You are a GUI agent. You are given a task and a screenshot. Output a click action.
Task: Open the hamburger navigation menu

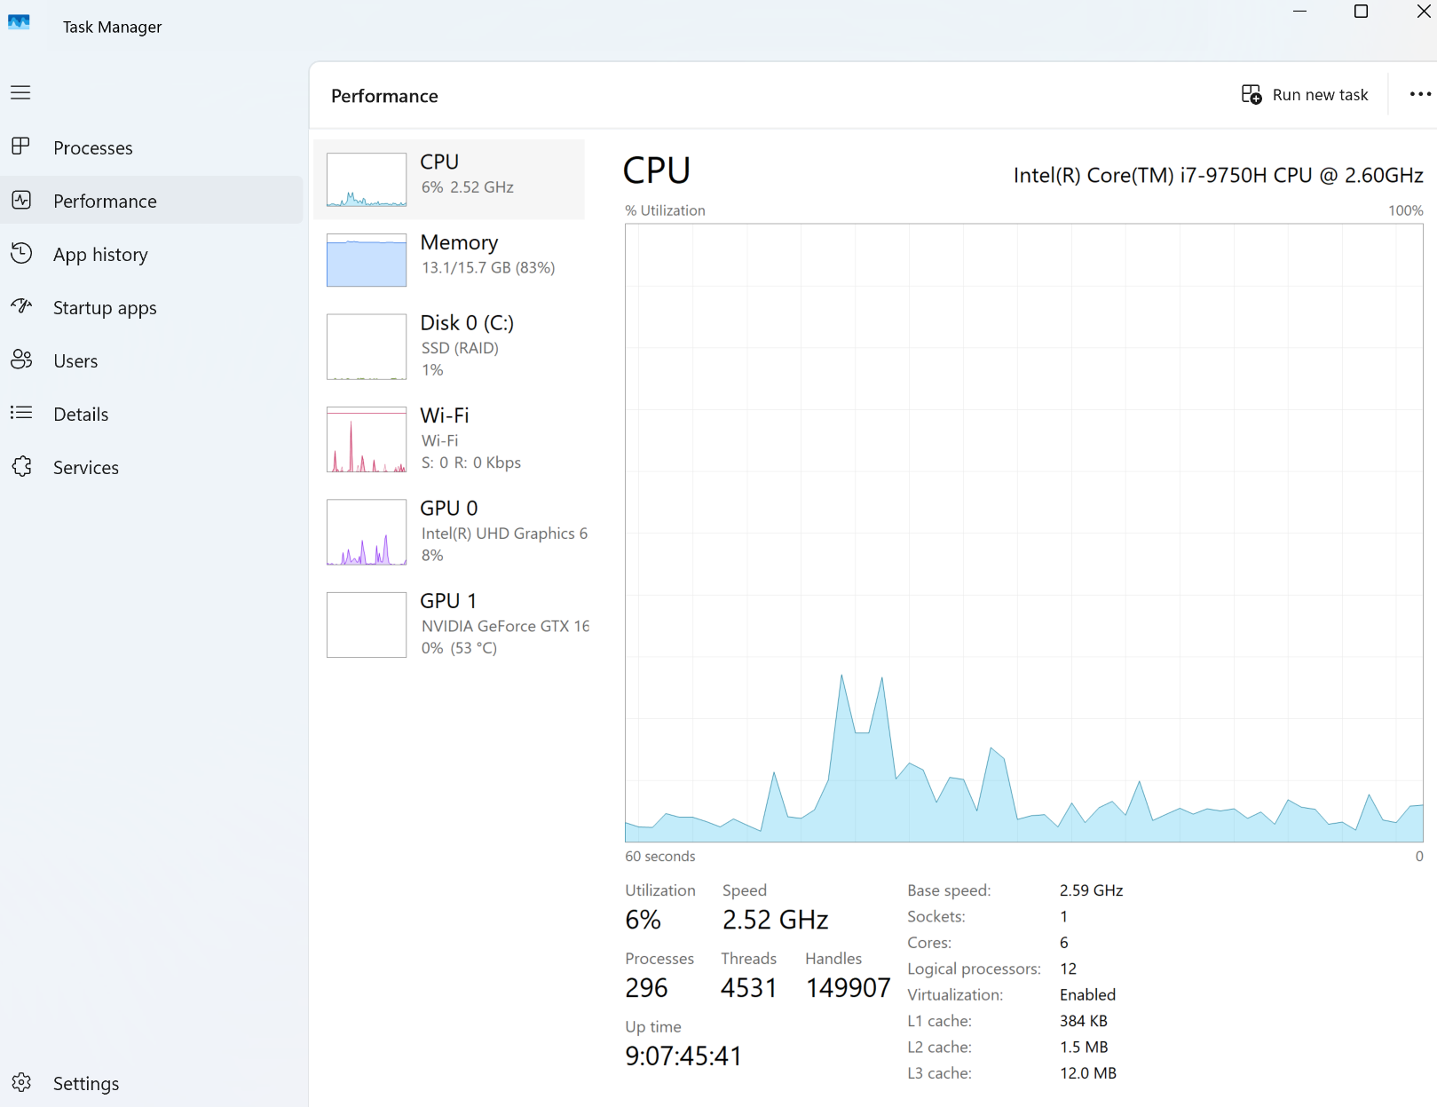[20, 92]
